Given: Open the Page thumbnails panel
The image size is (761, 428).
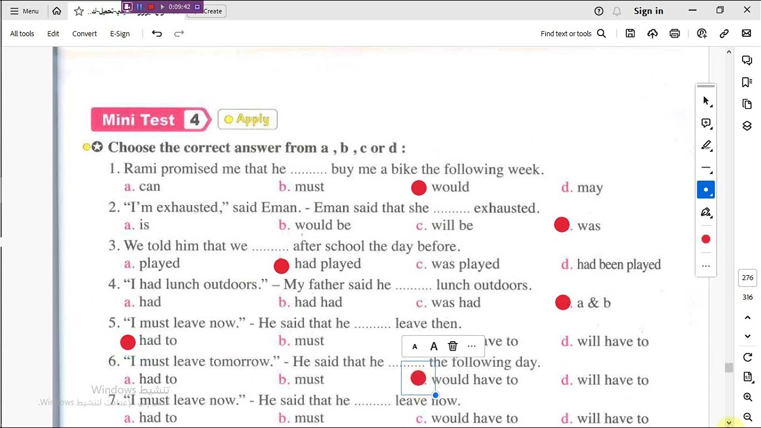Looking at the screenshot, I should 747,104.
